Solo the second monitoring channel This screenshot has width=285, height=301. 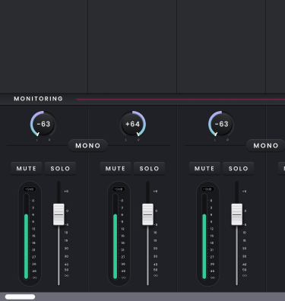point(149,169)
